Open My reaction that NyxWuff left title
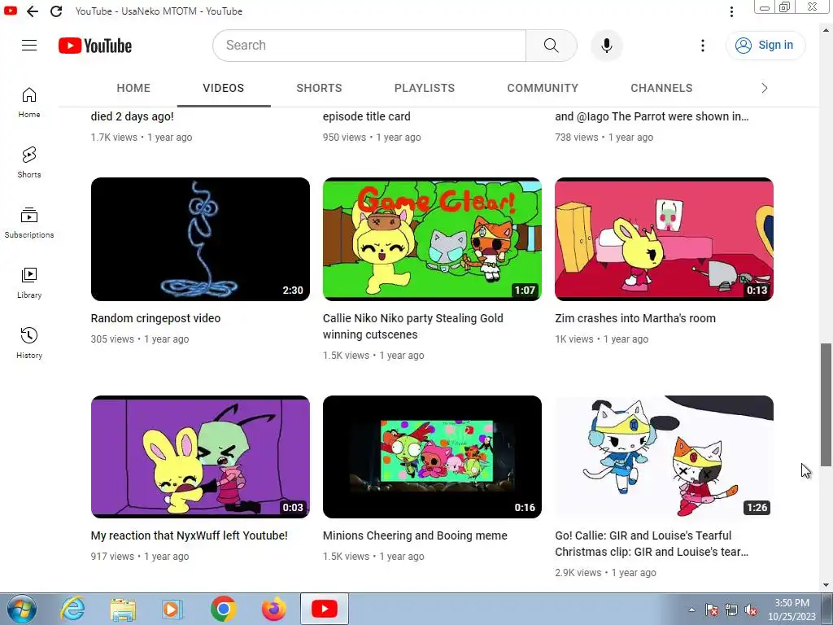The height and width of the screenshot is (625, 833). pos(189,535)
